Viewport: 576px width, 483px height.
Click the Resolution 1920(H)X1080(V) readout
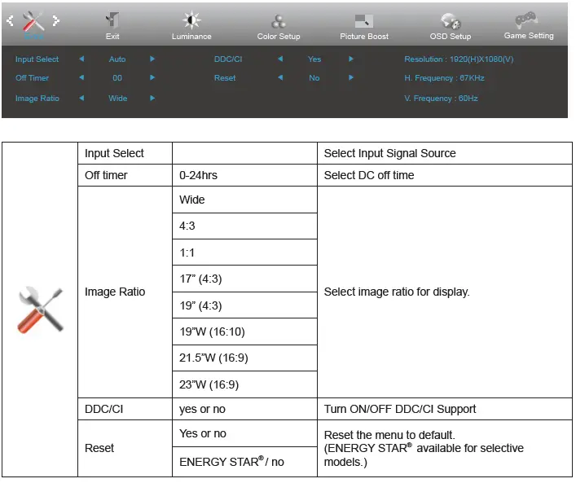pos(459,59)
